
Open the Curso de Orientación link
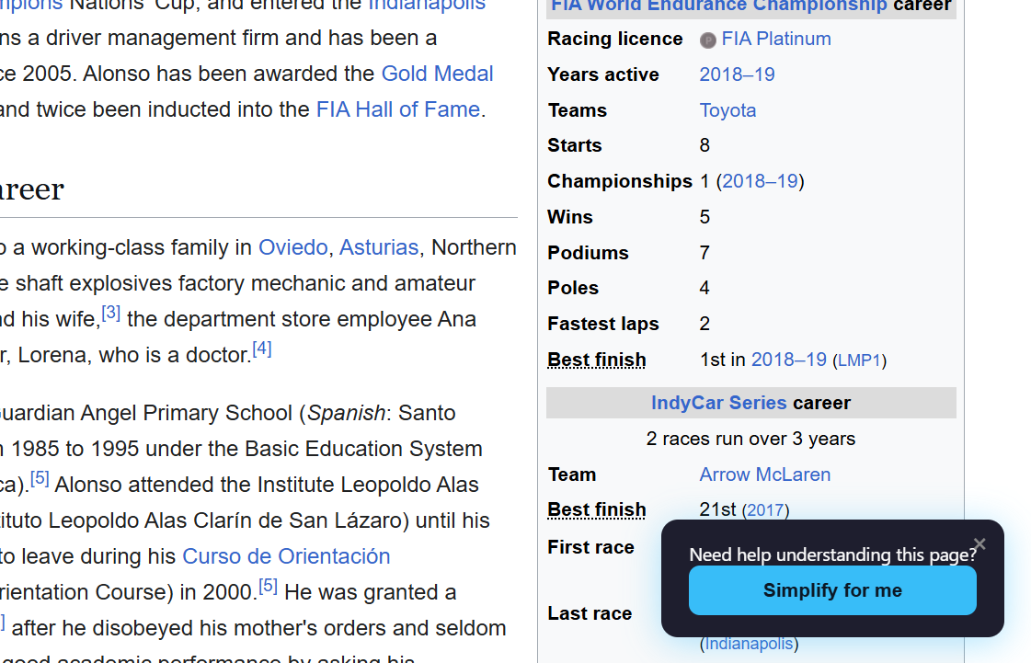[x=286, y=556]
